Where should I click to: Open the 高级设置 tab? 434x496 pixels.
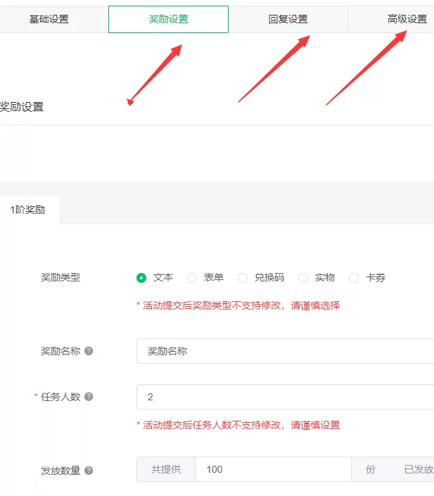[x=407, y=19]
